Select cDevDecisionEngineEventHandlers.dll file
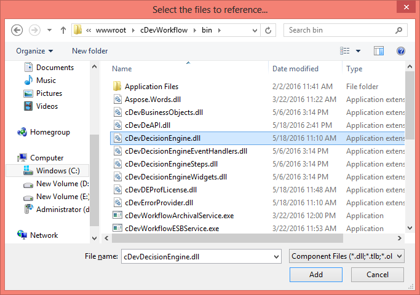Image resolution: width=420 pixels, height=295 pixels. [186, 151]
